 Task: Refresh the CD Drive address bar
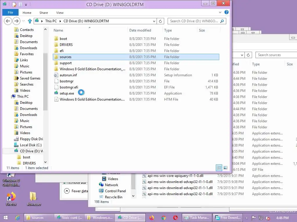pos(160,21)
